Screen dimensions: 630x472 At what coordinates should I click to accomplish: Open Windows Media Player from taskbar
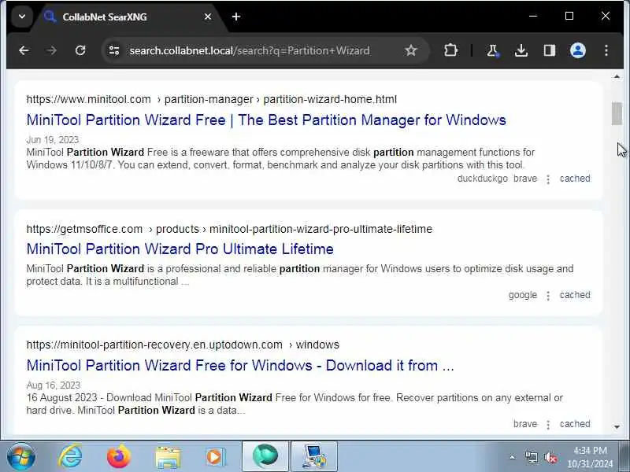pyautogui.click(x=216, y=457)
